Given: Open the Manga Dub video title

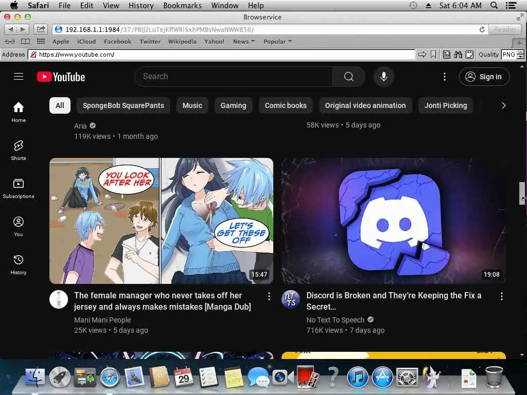Looking at the screenshot, I should pyautogui.click(x=162, y=301).
